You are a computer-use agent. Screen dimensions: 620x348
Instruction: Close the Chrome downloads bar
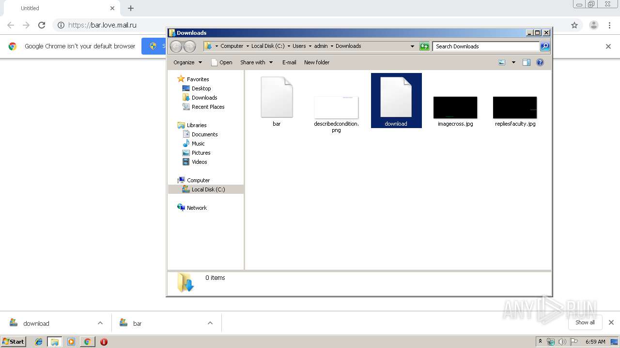[611, 322]
